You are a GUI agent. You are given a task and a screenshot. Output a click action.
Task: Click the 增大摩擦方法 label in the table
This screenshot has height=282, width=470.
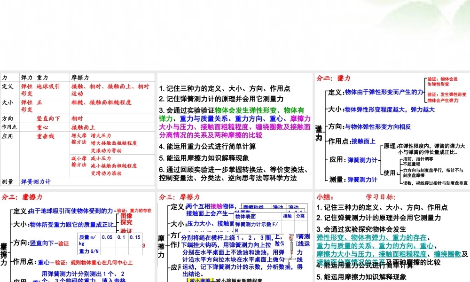pos(79,139)
